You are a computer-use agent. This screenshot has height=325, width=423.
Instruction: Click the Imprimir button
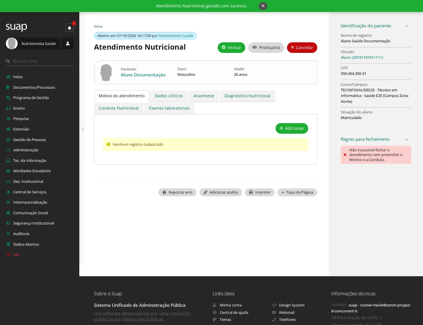coord(260,192)
